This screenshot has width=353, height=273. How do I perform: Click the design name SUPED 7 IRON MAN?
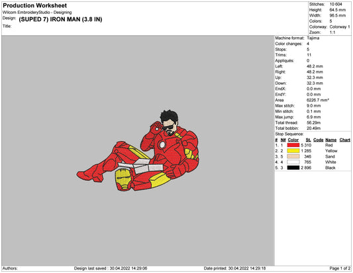click(60, 19)
